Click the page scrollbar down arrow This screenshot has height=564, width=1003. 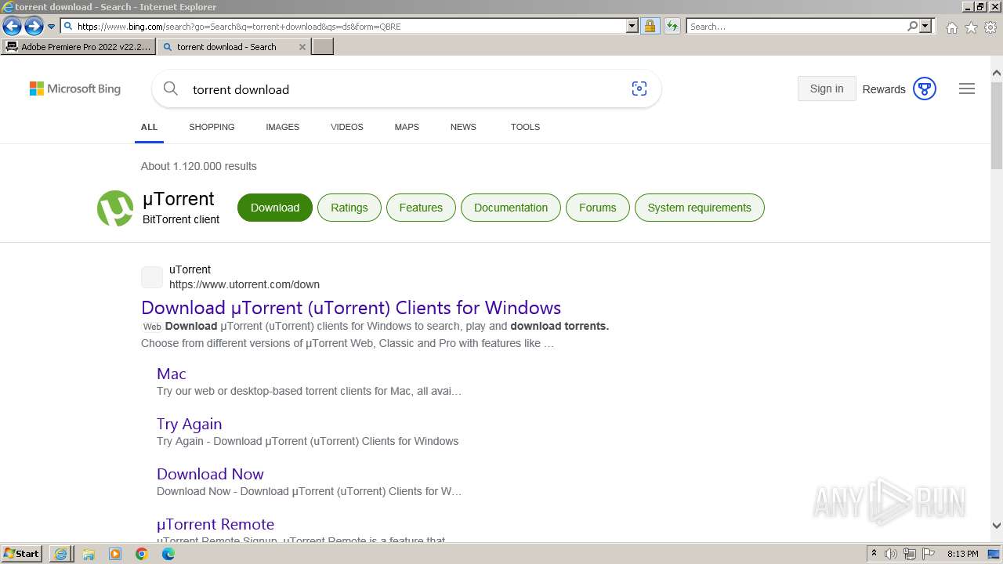(x=997, y=526)
